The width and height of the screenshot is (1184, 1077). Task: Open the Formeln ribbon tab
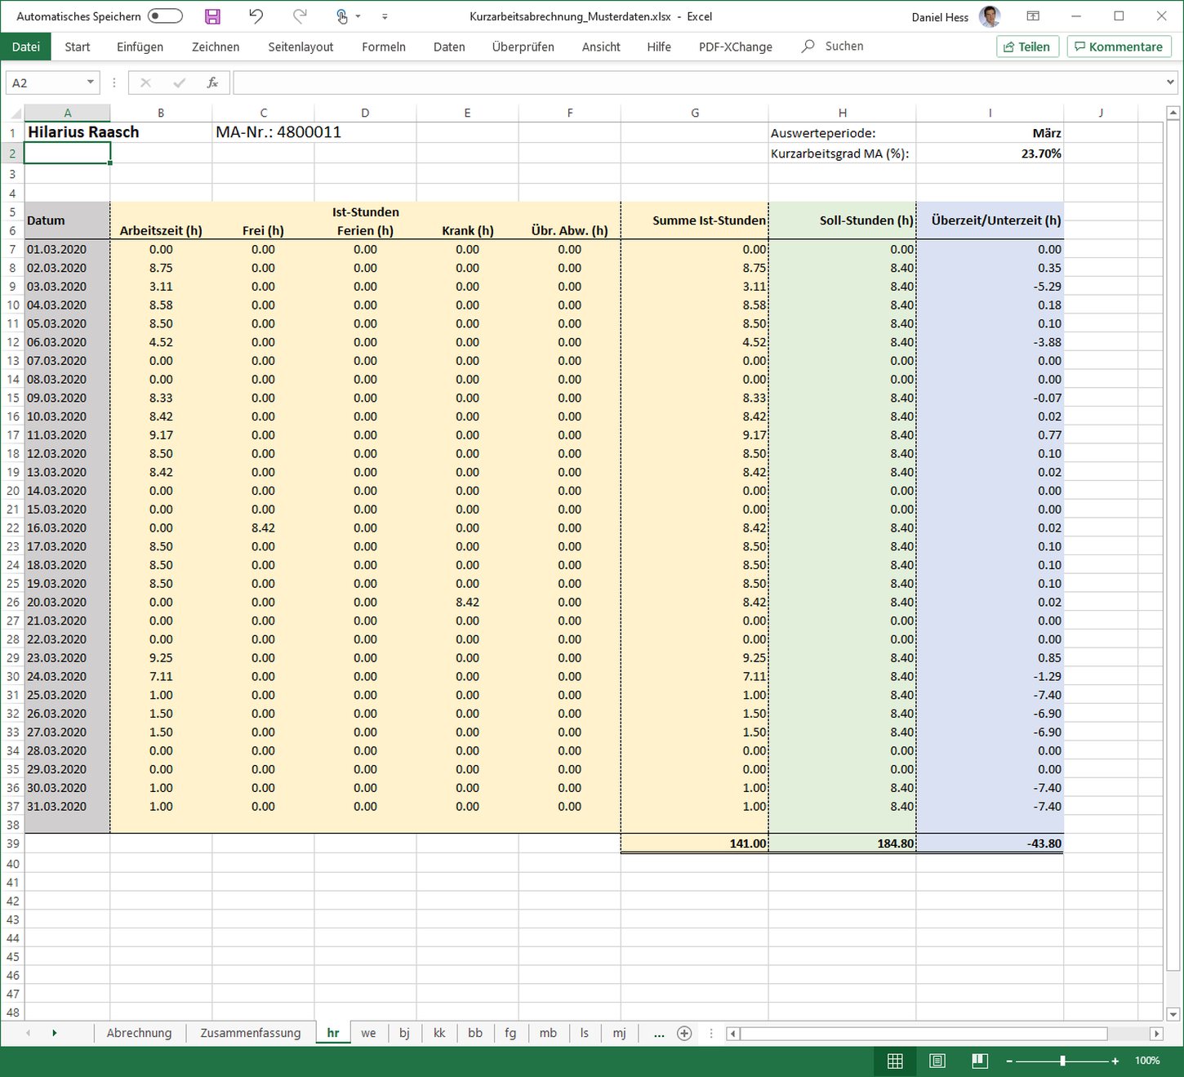pos(383,47)
